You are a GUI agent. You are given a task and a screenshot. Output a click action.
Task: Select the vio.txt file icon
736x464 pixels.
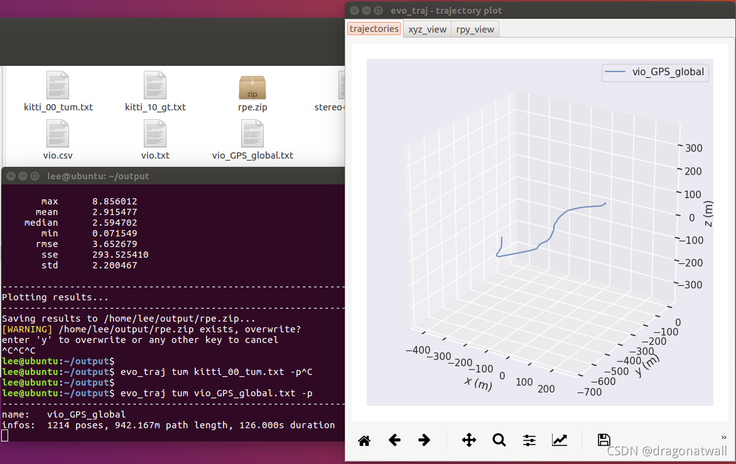[155, 134]
